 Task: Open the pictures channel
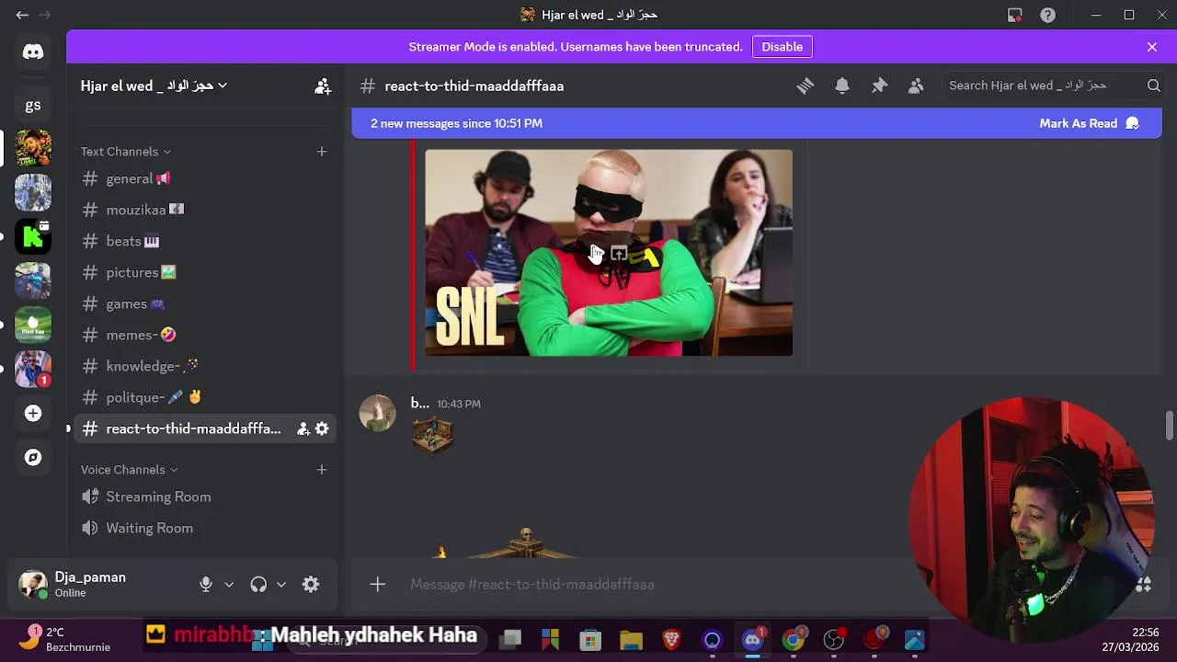tap(205, 272)
